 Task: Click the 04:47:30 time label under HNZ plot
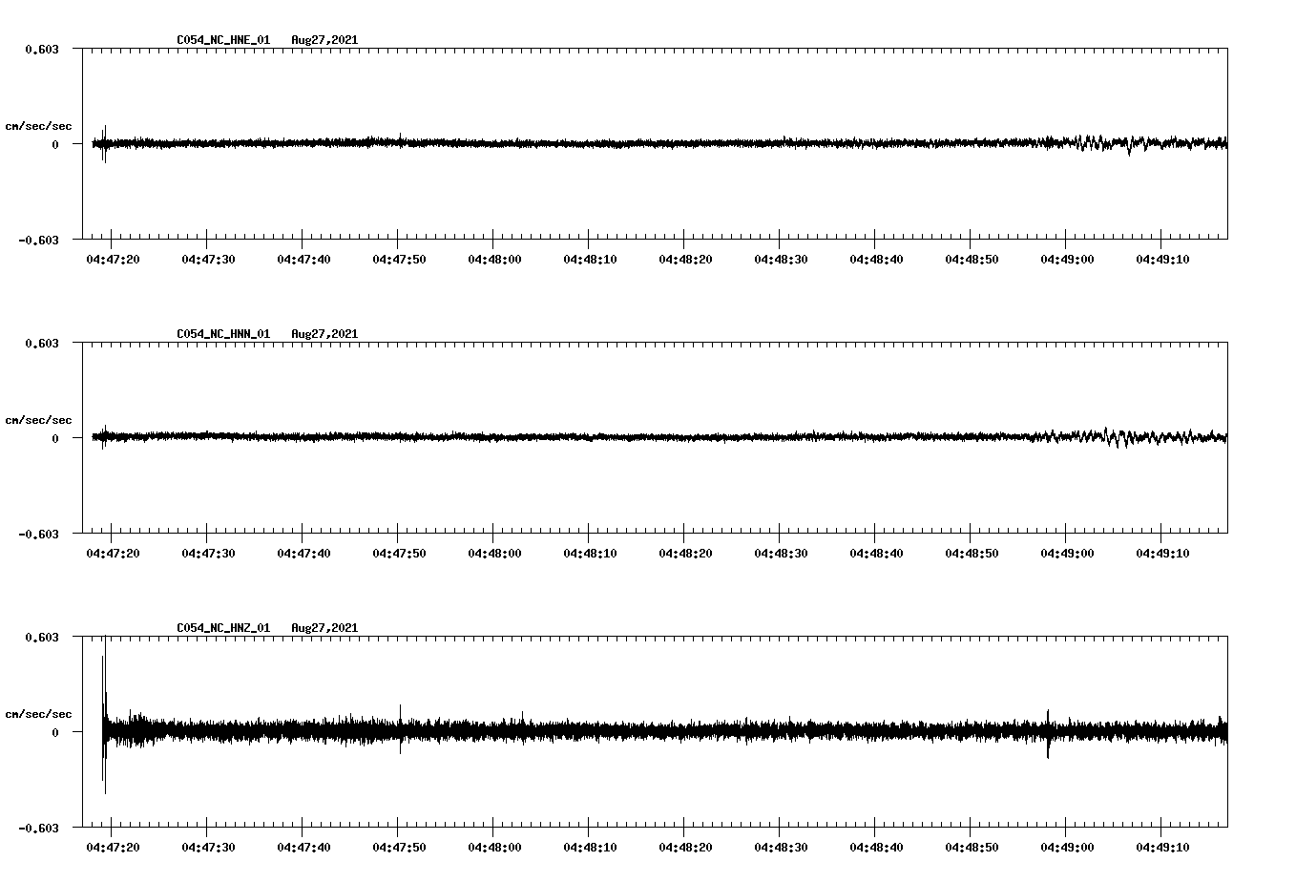point(208,847)
